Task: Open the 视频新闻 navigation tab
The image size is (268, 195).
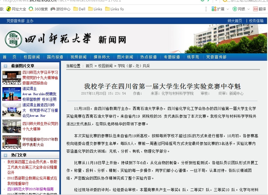Action: point(78,57)
